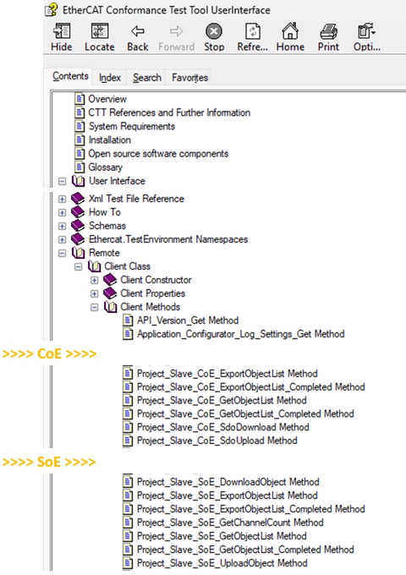Click the purple book icon of How To
The image size is (406, 575).
click(78, 212)
